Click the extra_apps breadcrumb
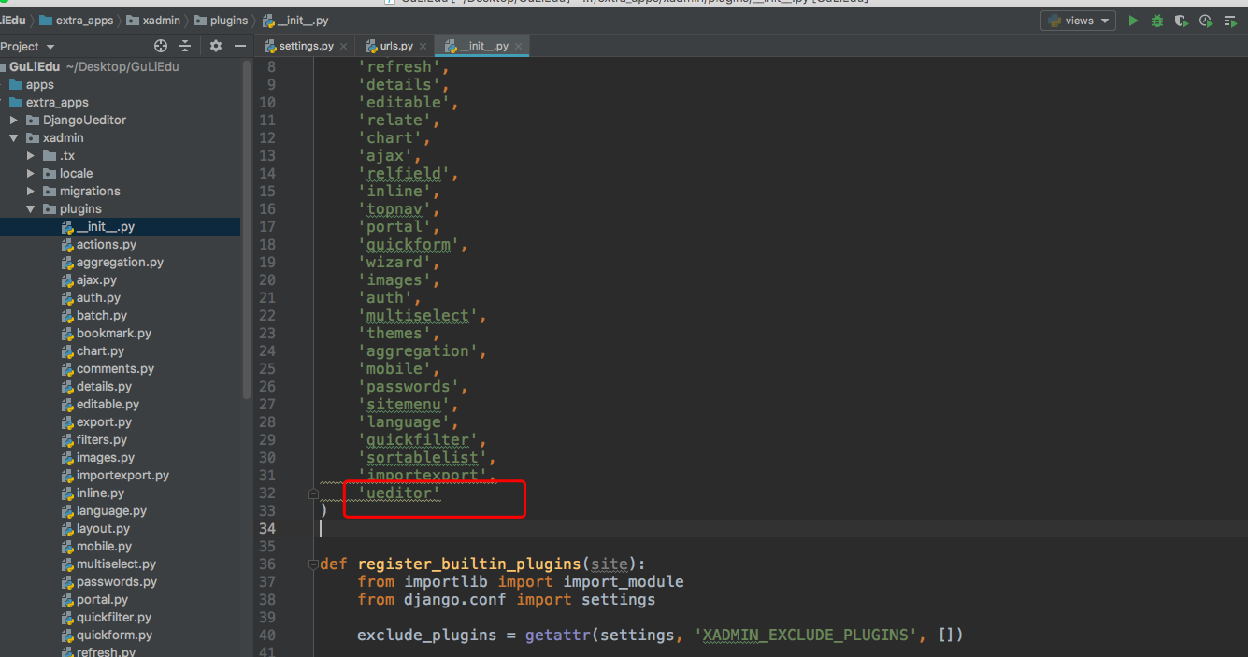The height and width of the screenshot is (657, 1248). pos(76,20)
